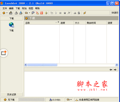
Task: Select the globe 下载 icon in sidebar
Action: (x=12, y=27)
